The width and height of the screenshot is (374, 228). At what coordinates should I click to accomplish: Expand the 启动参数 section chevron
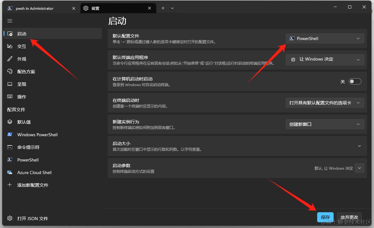[x=359, y=168]
